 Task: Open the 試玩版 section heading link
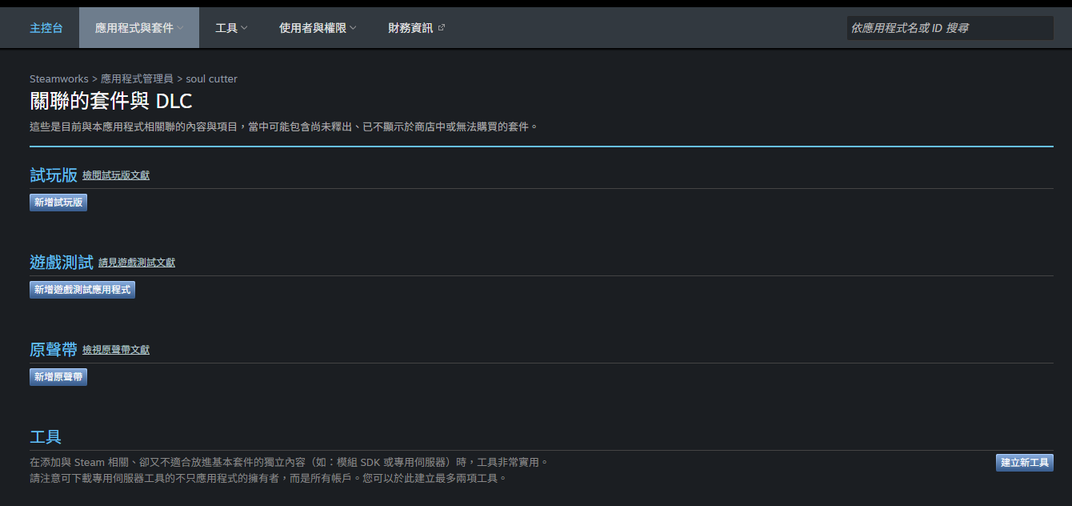click(x=51, y=173)
